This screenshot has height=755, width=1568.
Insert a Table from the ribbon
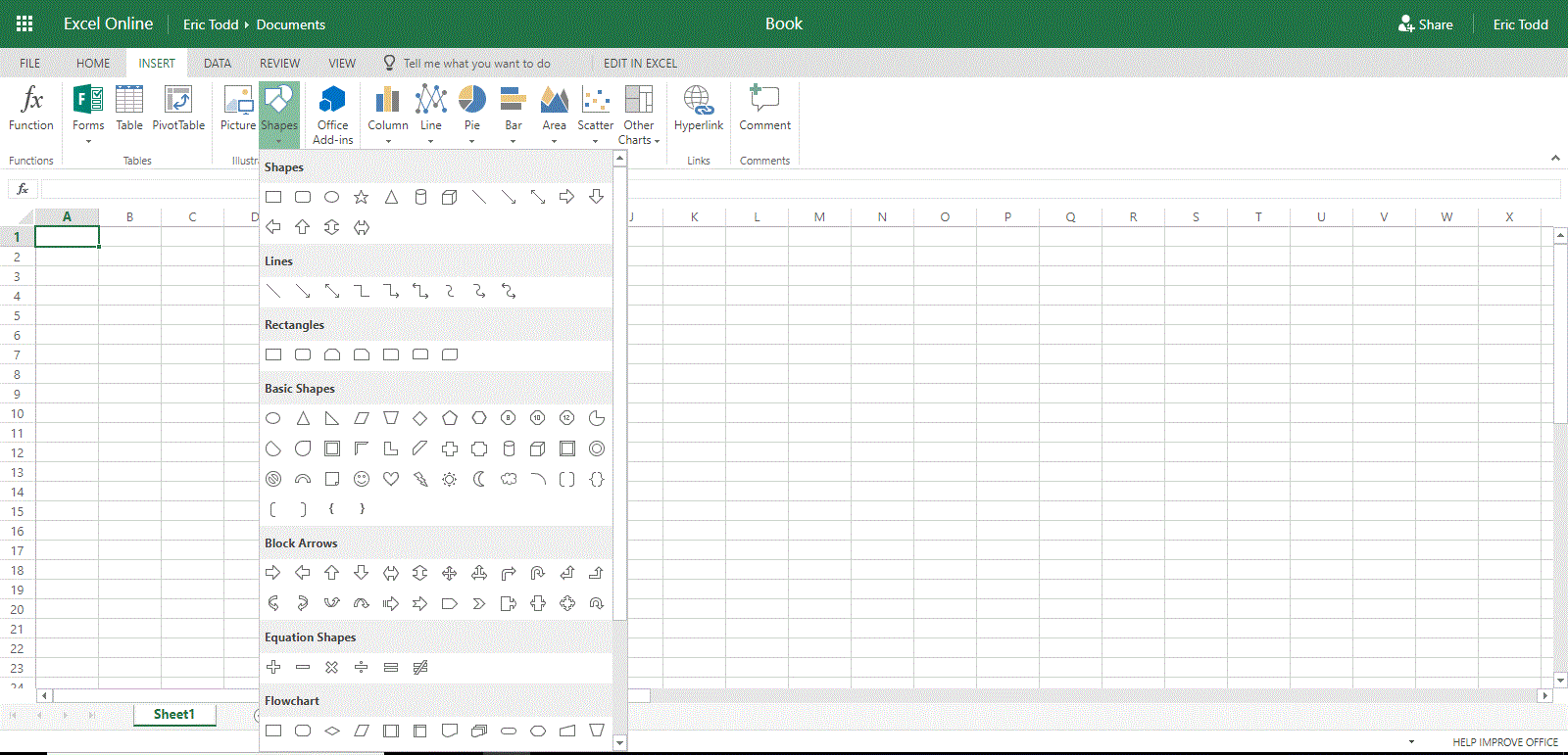pyautogui.click(x=129, y=110)
